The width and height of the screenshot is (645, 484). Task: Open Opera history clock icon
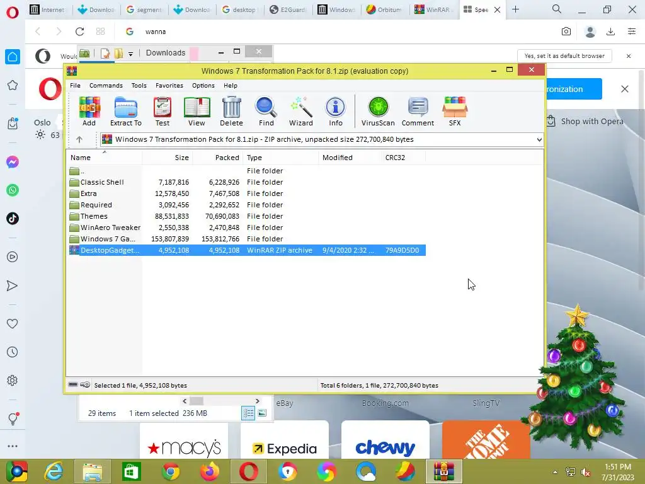click(x=13, y=352)
